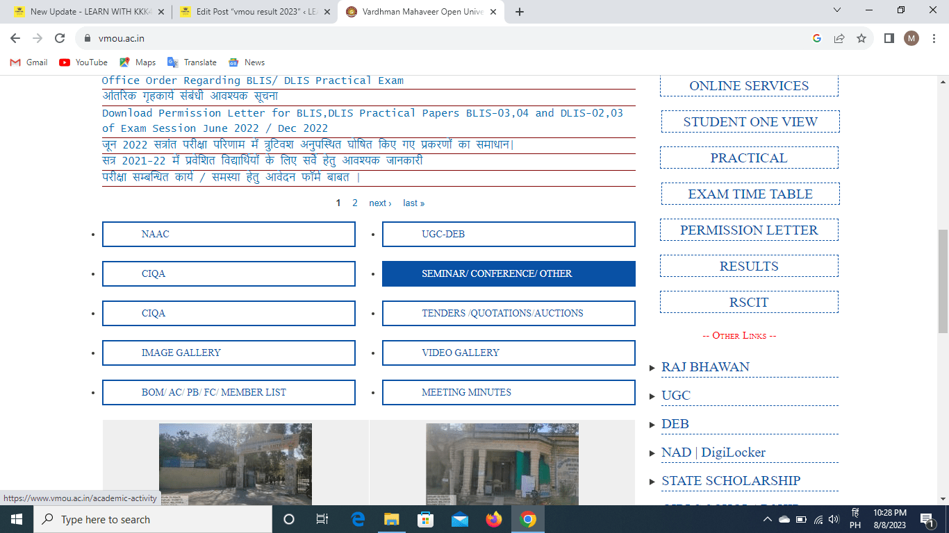Open Office Order Regarding BLIS/ DLIS Practical Exam

(253, 81)
